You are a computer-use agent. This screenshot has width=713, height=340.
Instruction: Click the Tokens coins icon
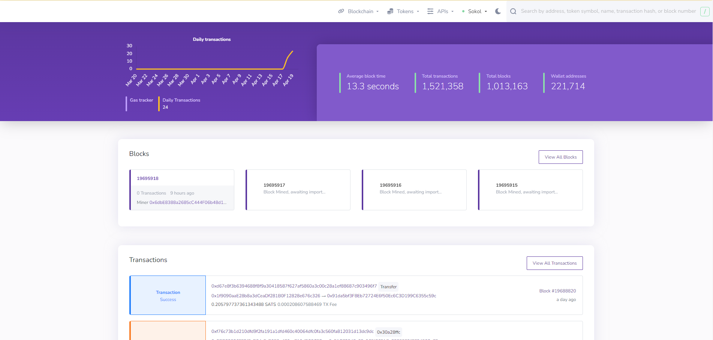click(390, 11)
